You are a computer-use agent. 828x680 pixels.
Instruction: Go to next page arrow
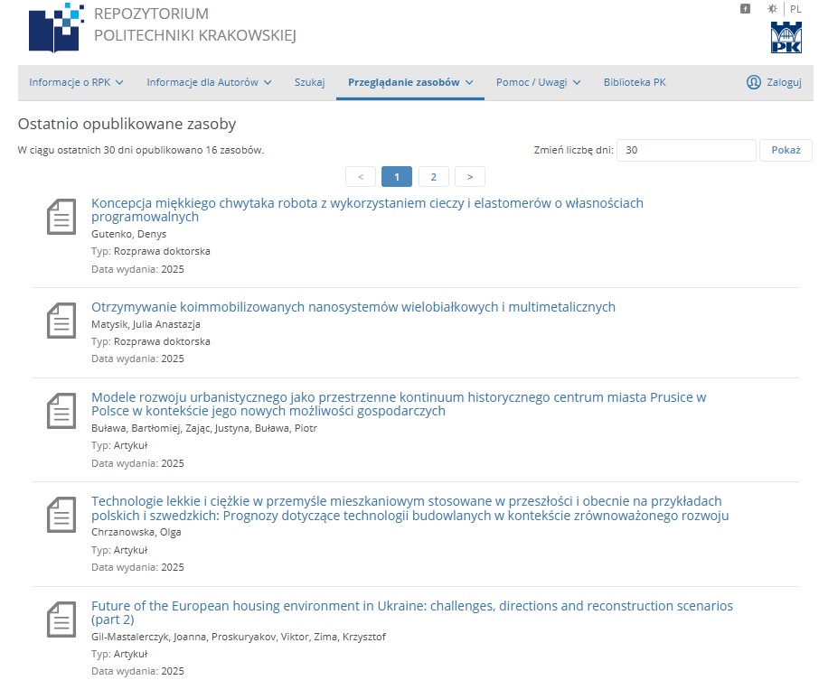[470, 177]
